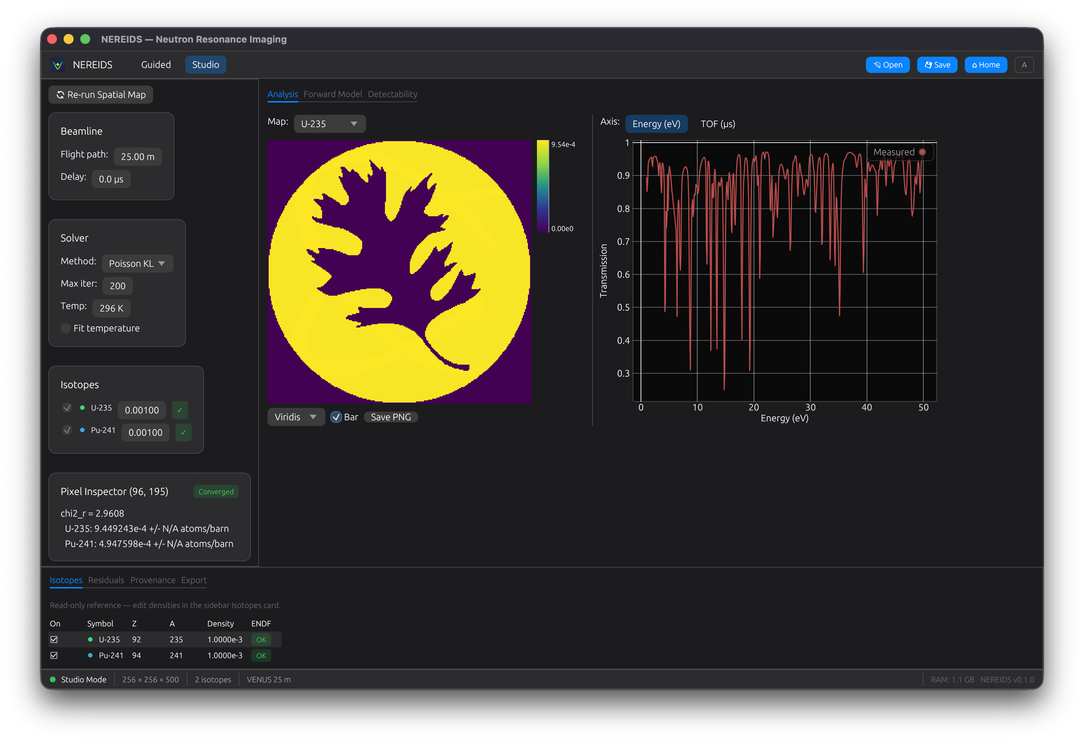Click the Flight path 25.00 m field

coord(138,157)
